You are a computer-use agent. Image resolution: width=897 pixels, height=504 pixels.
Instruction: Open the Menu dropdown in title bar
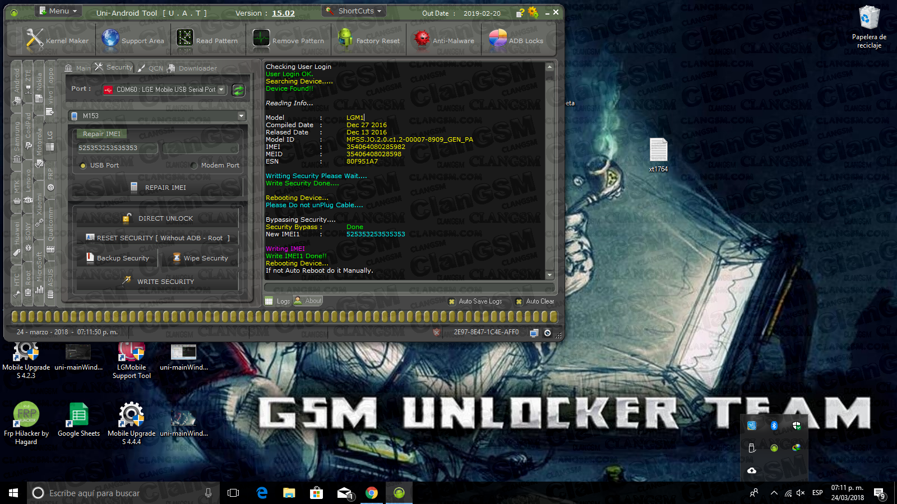(59, 11)
